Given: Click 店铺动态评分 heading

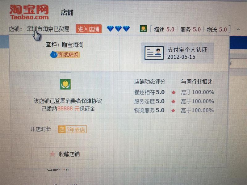Looking at the screenshot, I should click(x=149, y=82).
